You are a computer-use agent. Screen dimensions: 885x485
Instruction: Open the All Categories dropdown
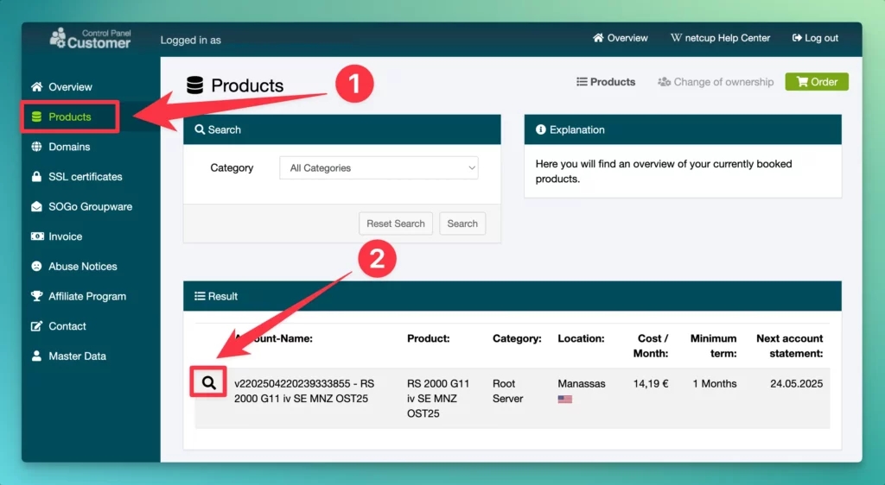pos(379,168)
